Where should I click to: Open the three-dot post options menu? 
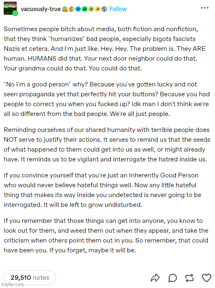[x=204, y=8]
